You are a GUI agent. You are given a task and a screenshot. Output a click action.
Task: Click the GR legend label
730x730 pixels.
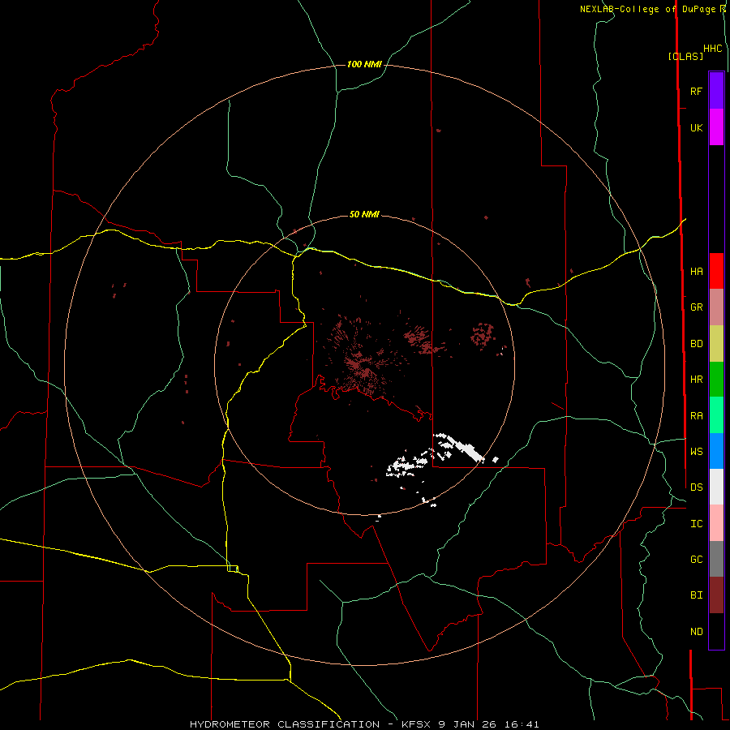696,307
